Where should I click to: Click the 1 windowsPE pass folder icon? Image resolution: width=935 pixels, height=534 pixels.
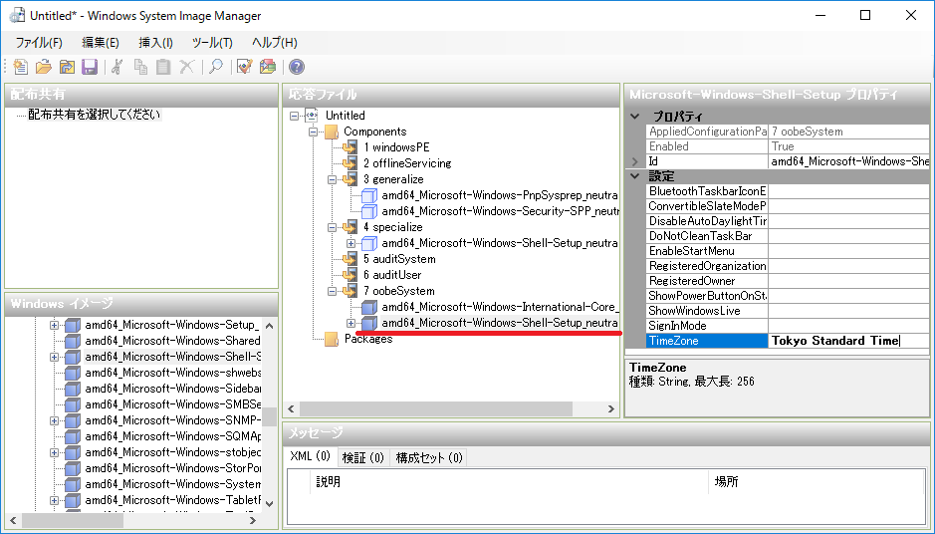[351, 147]
